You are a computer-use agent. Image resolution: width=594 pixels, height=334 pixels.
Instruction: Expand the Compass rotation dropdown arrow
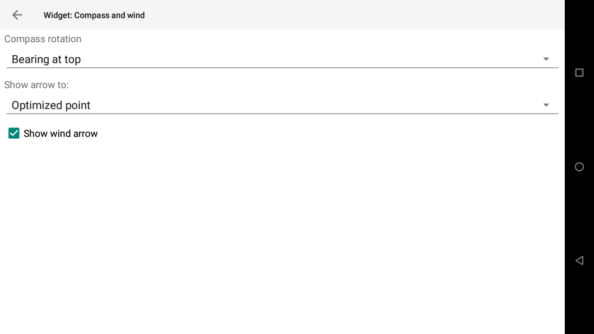pyautogui.click(x=546, y=59)
